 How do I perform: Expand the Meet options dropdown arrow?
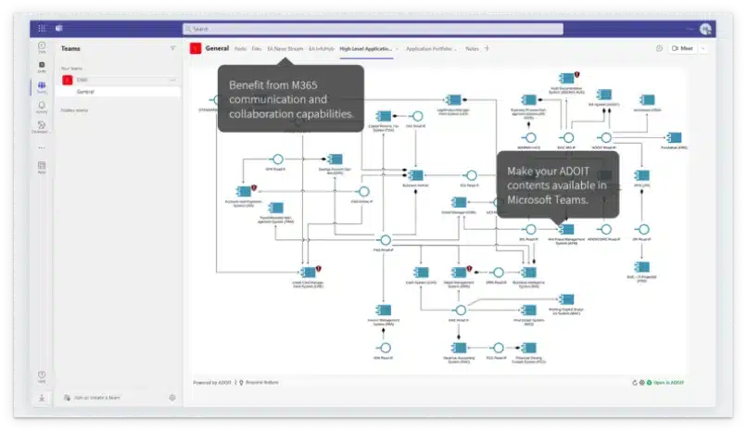(703, 48)
